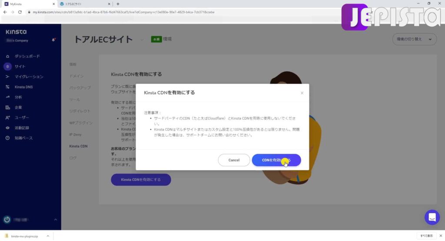Viewport: 445px width, 241px height.
Task: Go to ダッシュボード menu label
Action: tap(27, 56)
